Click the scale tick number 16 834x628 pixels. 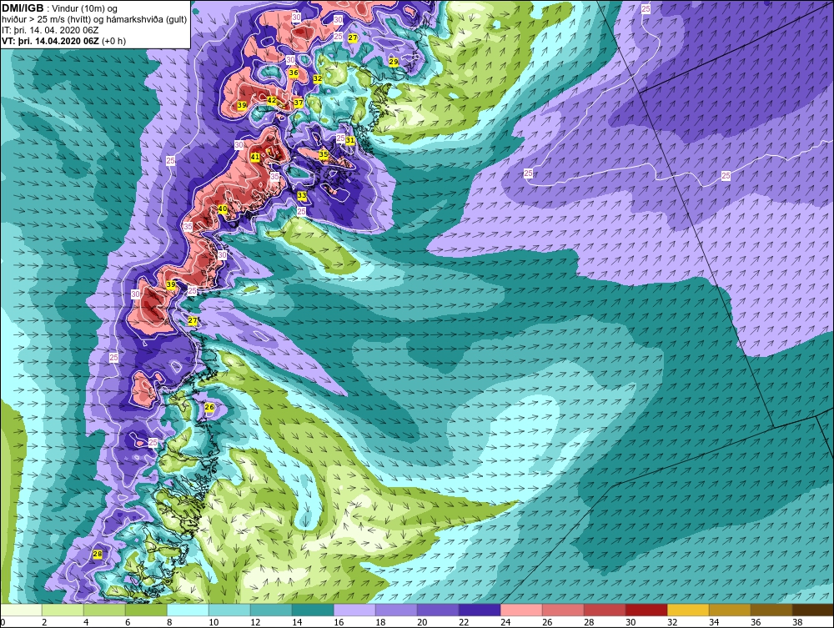coord(339,622)
